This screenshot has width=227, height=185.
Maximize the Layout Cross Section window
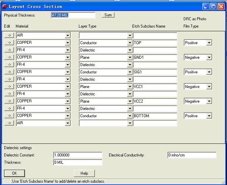coord(213,7)
